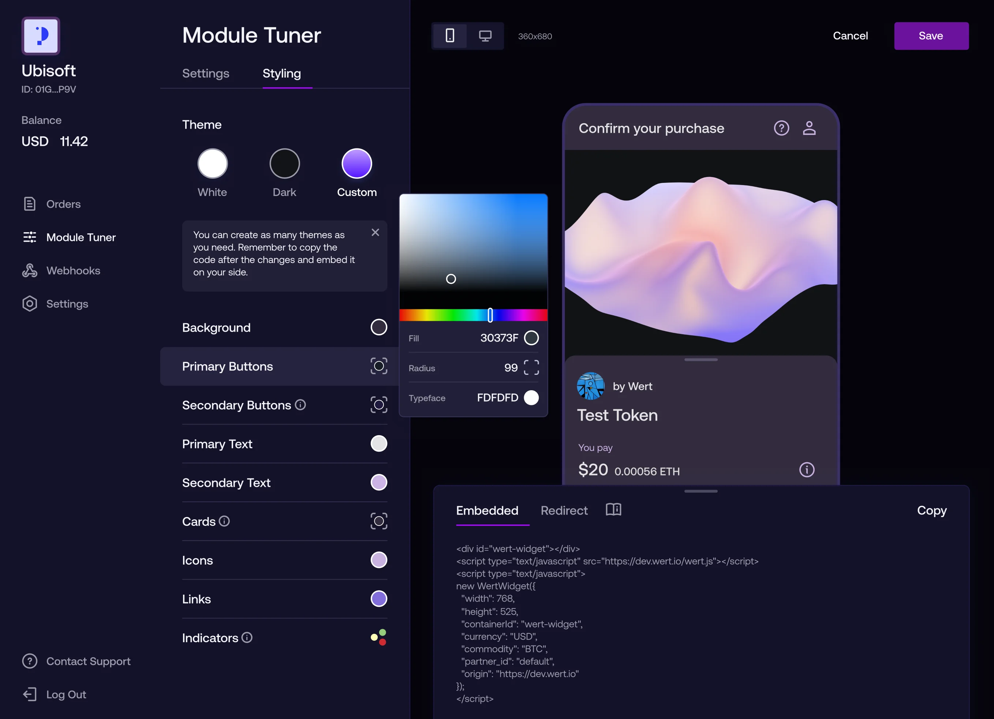Select the Dark theme option
The height and width of the screenshot is (719, 994).
[284, 164]
